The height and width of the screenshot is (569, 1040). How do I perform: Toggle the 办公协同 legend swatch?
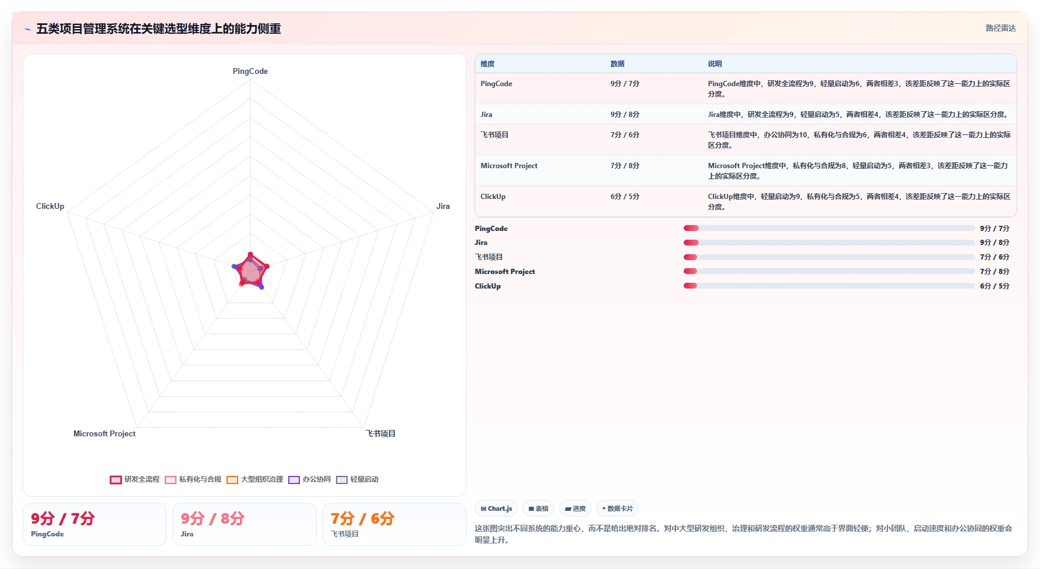click(294, 479)
